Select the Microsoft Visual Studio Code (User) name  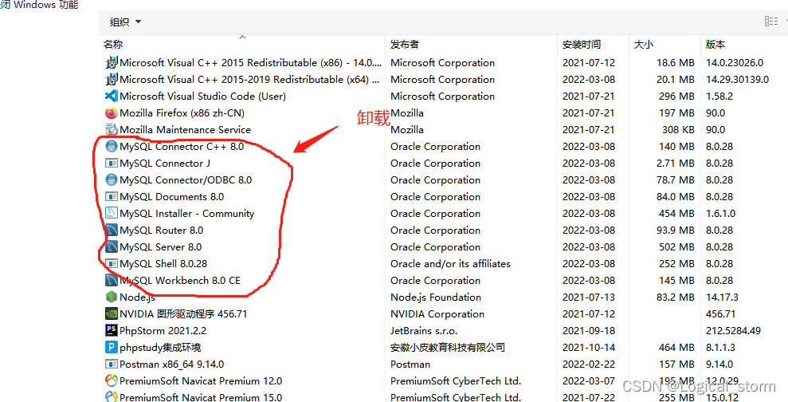tap(202, 96)
